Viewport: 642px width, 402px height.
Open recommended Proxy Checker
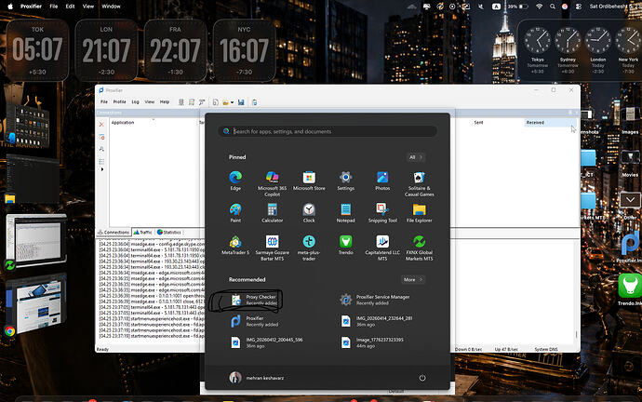click(x=254, y=300)
